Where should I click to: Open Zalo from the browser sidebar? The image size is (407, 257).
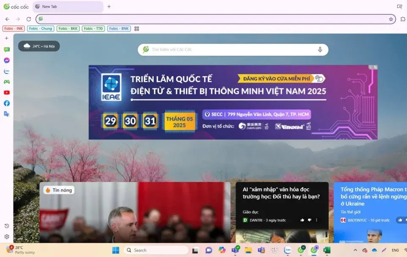coord(7,71)
